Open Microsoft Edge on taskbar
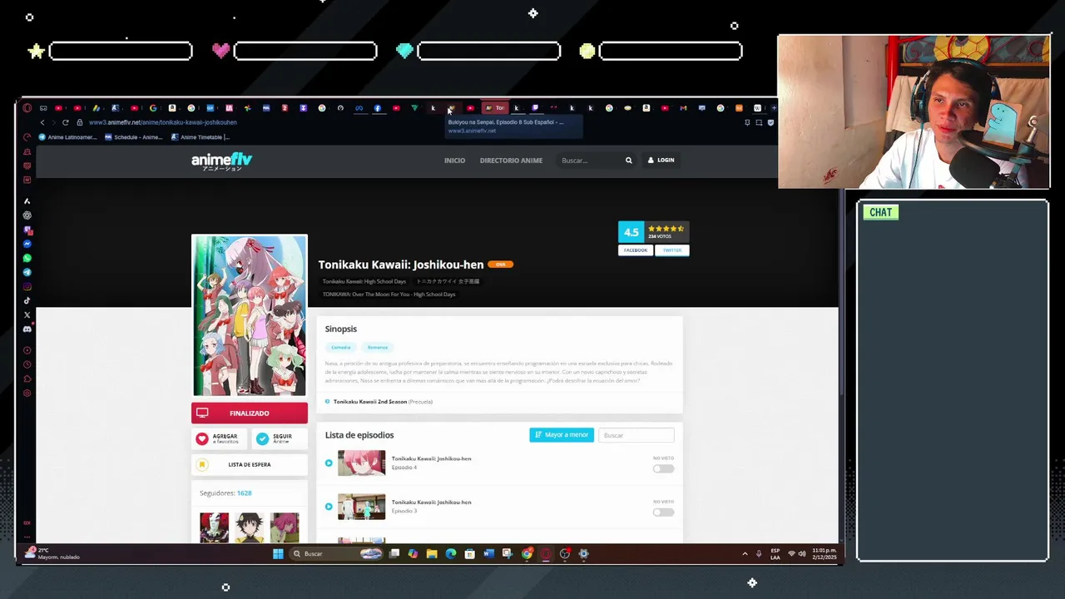1065x599 pixels. point(451,553)
